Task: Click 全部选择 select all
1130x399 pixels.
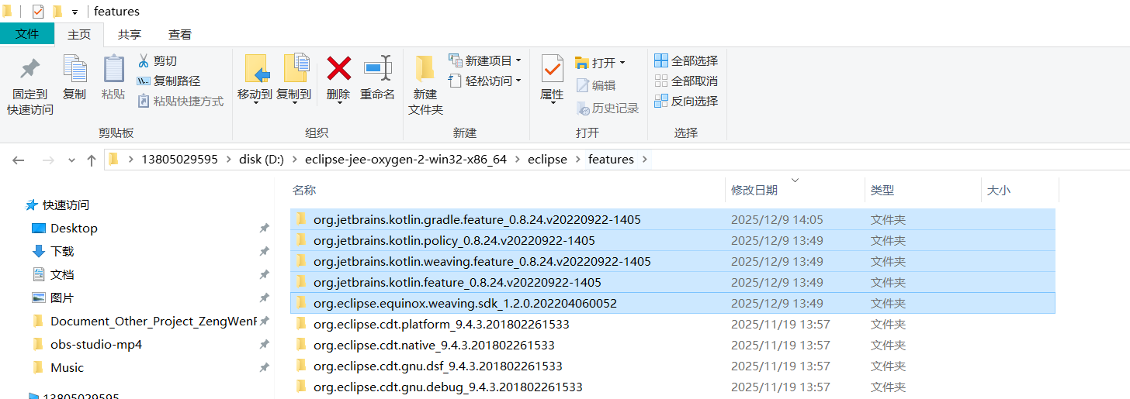Action: point(686,60)
